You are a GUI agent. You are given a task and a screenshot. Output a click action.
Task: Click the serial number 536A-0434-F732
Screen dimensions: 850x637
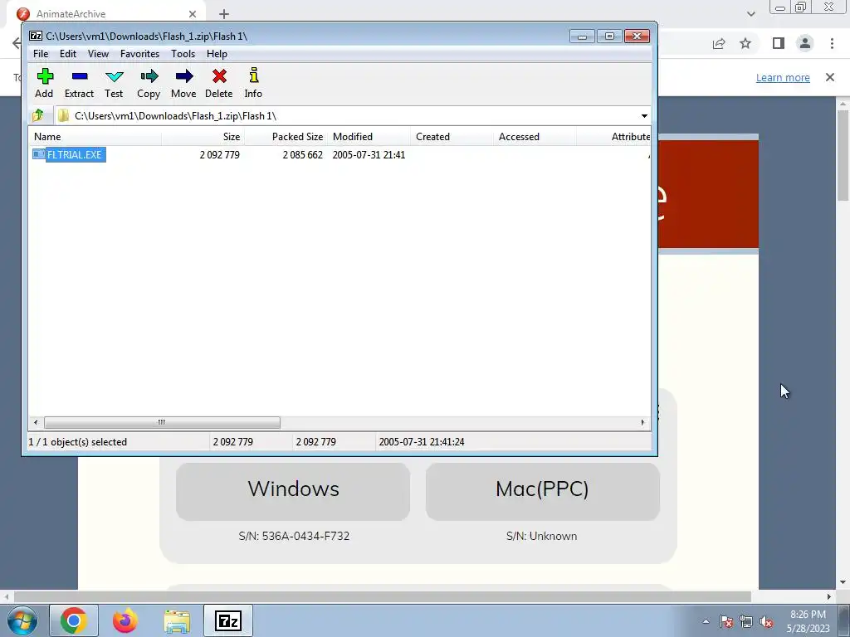pos(305,536)
